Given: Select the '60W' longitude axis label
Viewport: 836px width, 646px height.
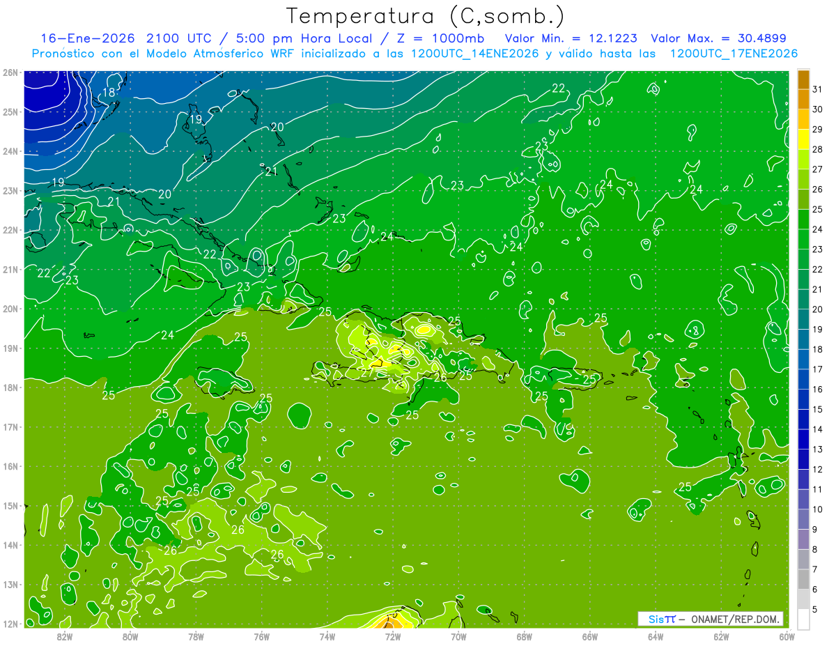Looking at the screenshot, I should click(x=787, y=636).
